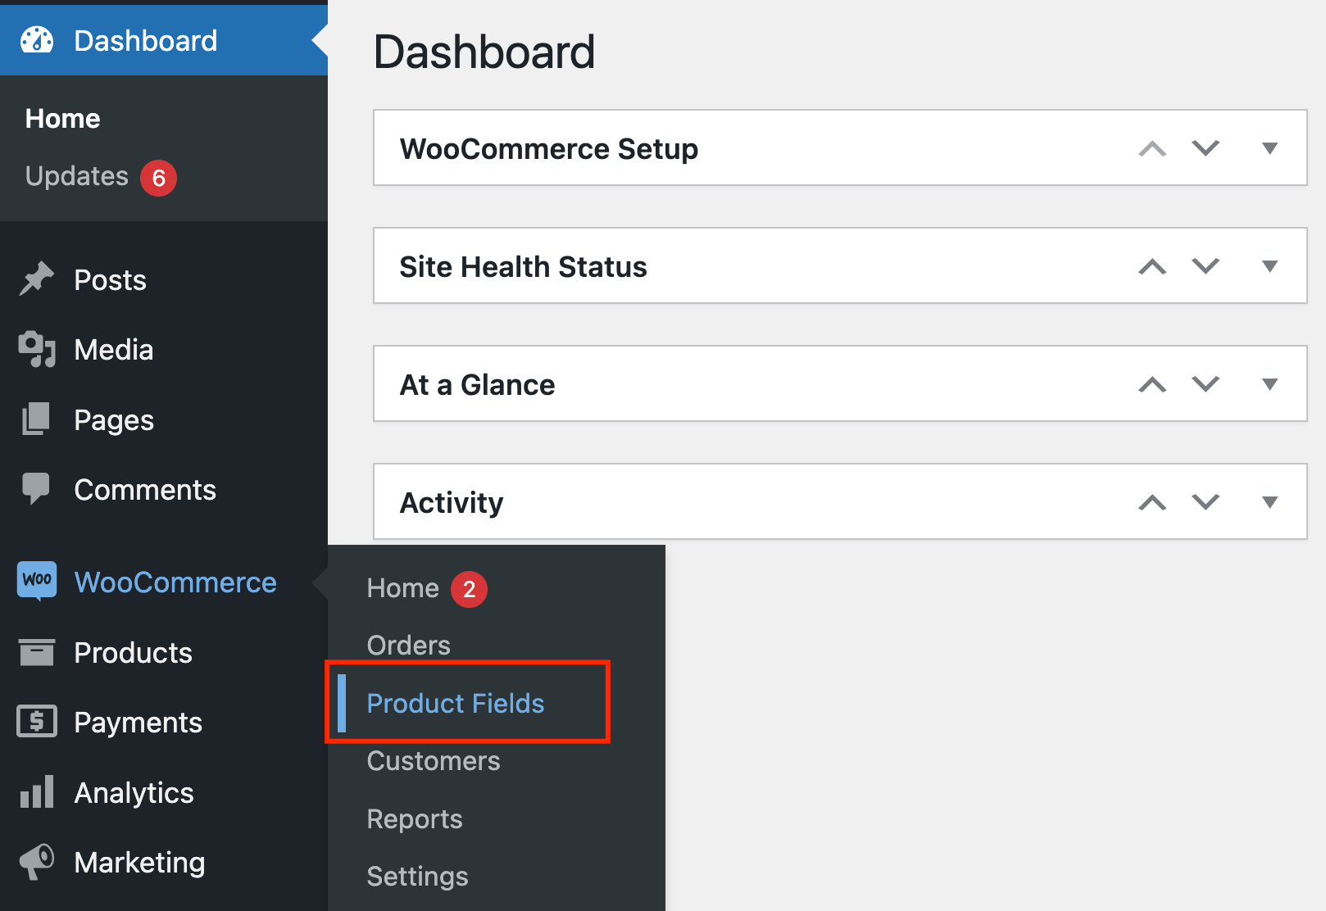Viewport: 1326px width, 911px height.
Task: Click the Analytics bar chart icon
Action: tap(37, 792)
